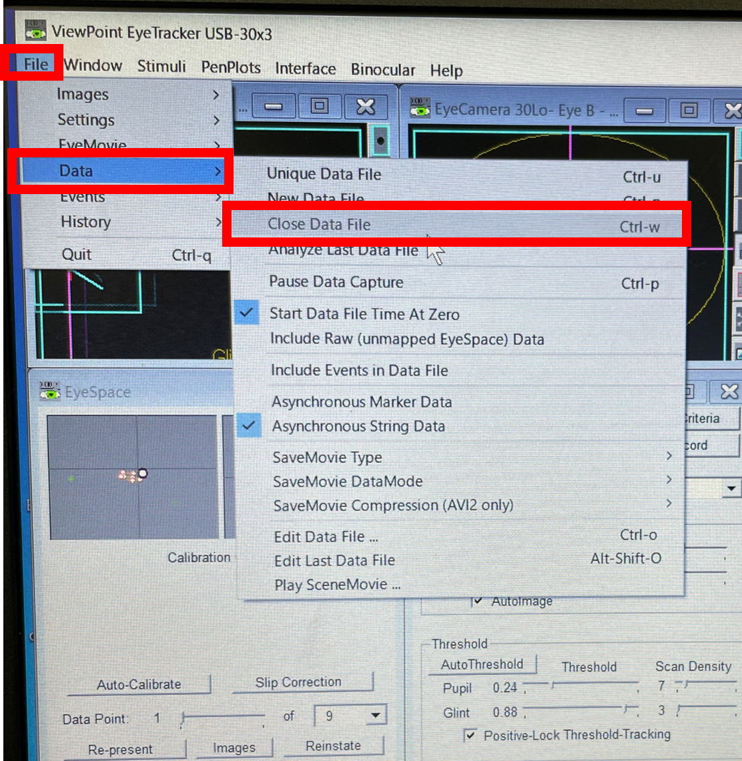Choose Play SceneMovie ...
The height and width of the screenshot is (761, 742).
(x=460, y=584)
